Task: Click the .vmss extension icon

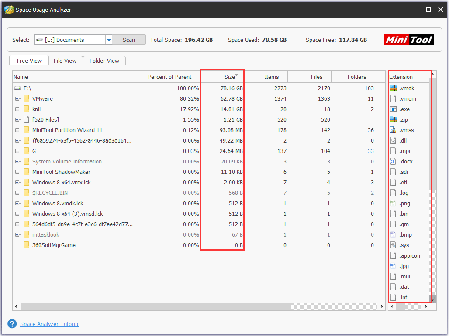Action: (393, 130)
